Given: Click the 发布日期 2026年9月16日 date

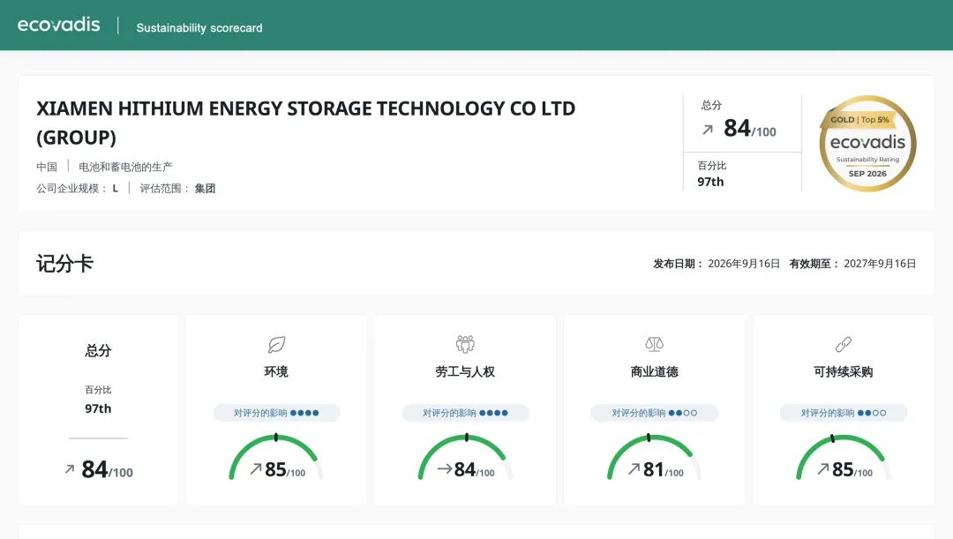Looking at the screenshot, I should tap(717, 264).
